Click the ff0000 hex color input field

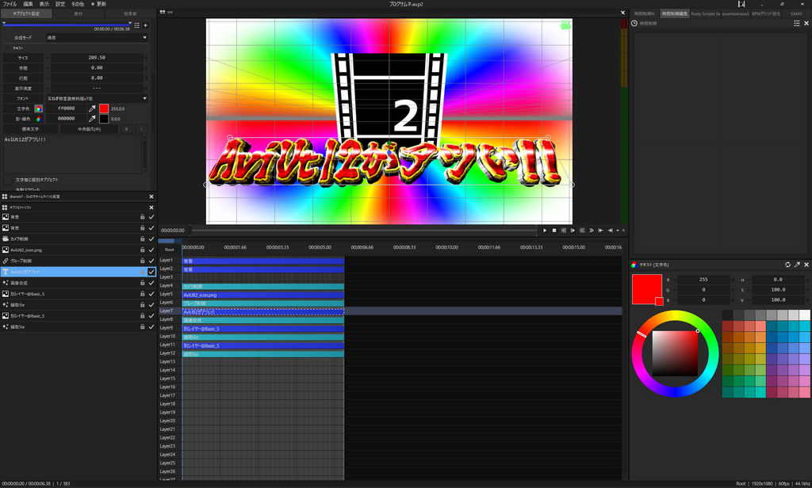[66, 109]
